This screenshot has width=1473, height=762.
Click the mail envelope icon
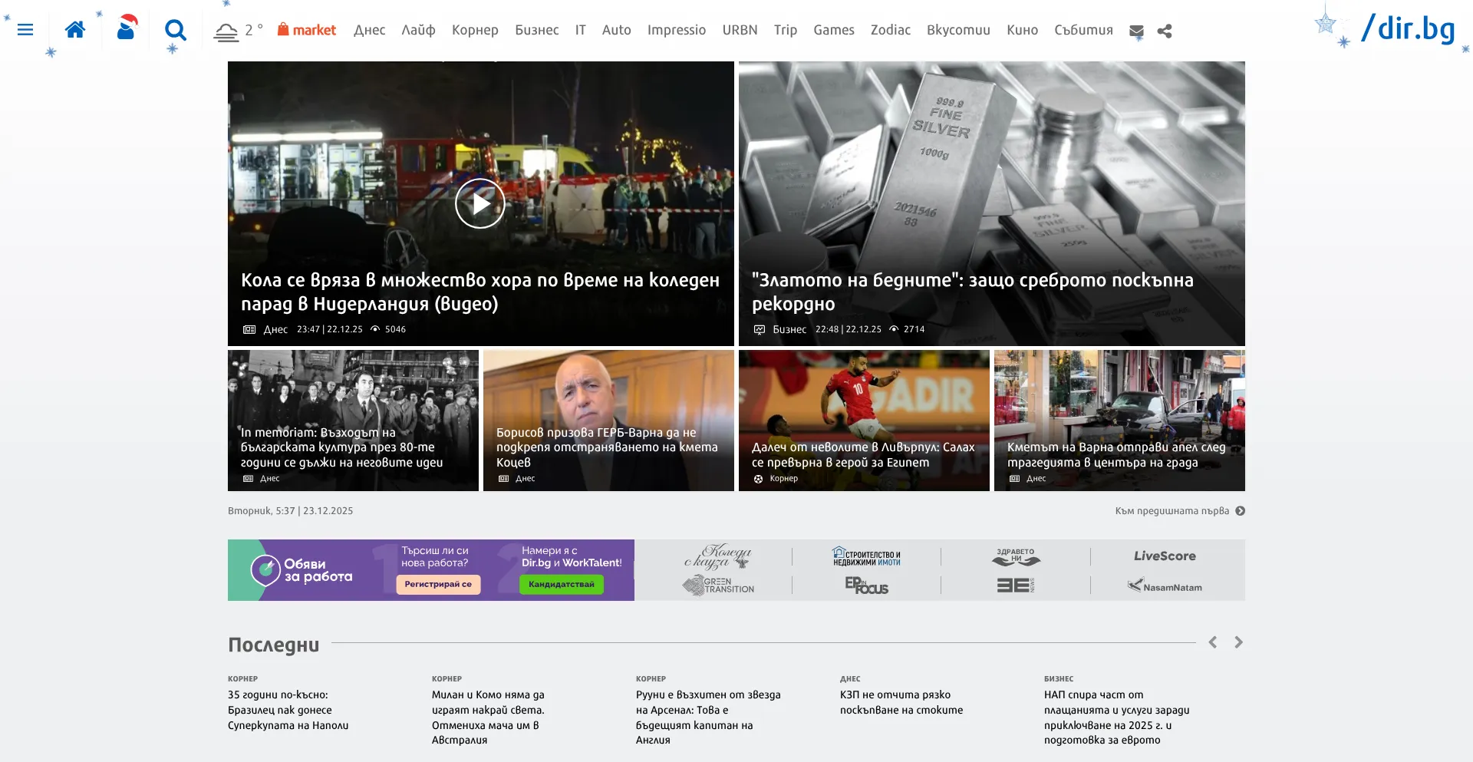point(1136,31)
